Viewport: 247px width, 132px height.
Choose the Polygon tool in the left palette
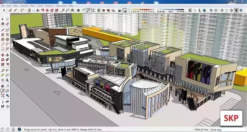pyautogui.click(x=7, y=40)
